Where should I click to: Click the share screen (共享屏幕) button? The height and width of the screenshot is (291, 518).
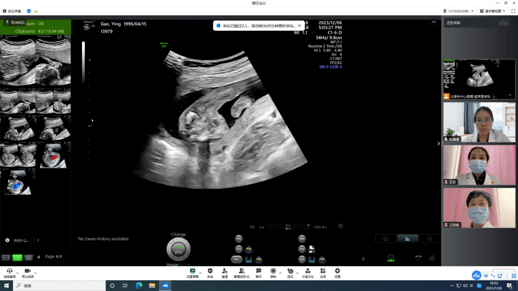pyautogui.click(x=193, y=273)
